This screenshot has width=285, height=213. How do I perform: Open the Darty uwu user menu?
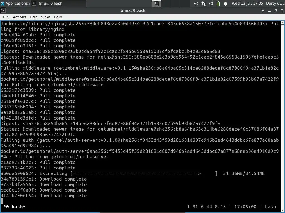coord(275,3)
